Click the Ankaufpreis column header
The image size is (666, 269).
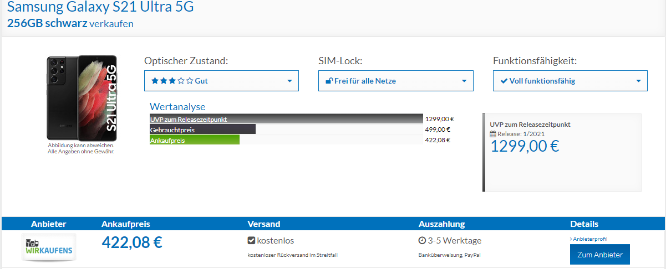coord(126,224)
